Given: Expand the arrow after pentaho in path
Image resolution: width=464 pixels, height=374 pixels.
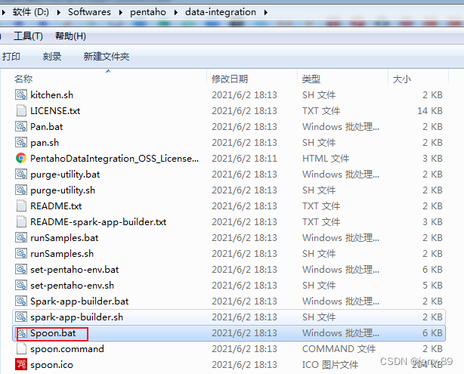Looking at the screenshot, I should [176, 12].
